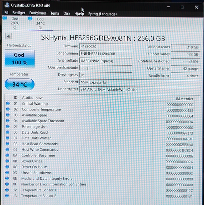Click the disk title SKHynix_HFS256GDE9X081N
This screenshot has height=205, width=204.
tap(87, 38)
